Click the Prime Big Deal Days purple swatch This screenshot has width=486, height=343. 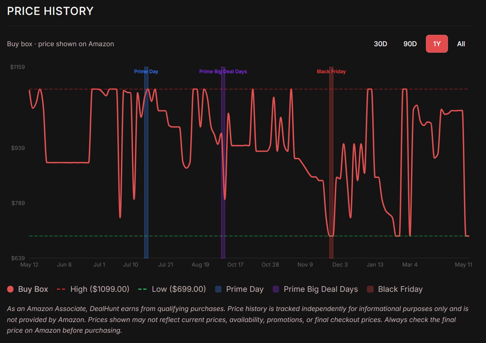276,289
